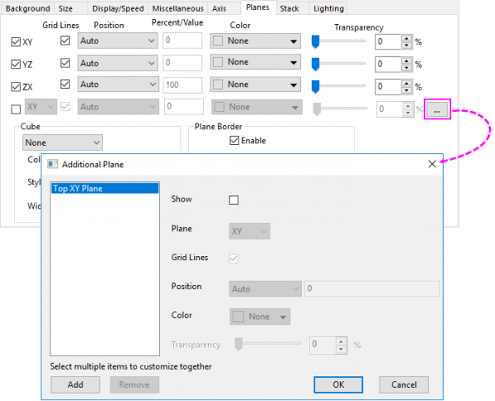Image resolution: width=495 pixels, height=401 pixels.
Task: Open the YZ plane Color dropdown
Action: [x=256, y=63]
